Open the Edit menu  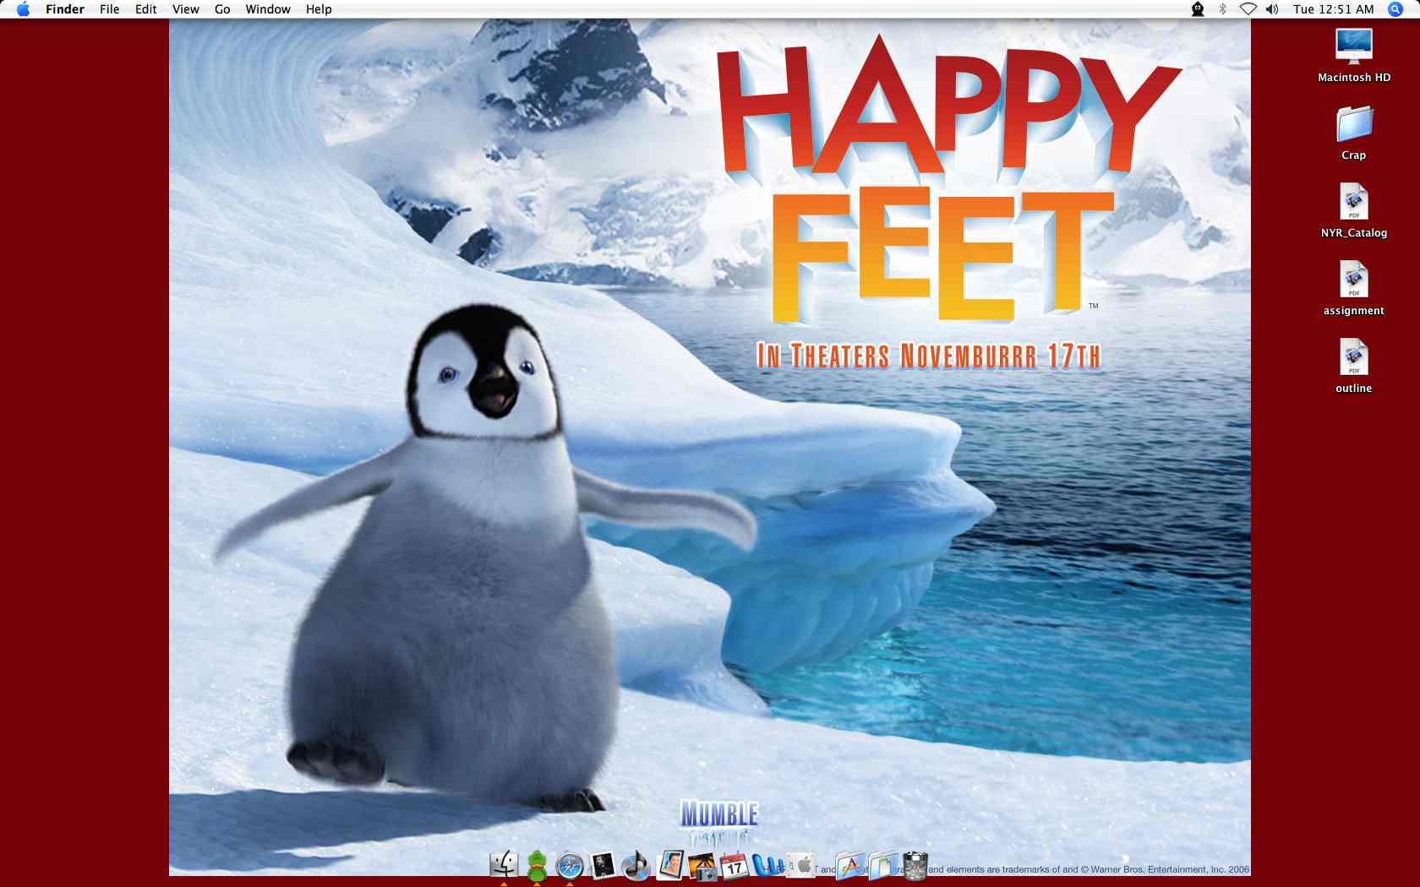pos(146,9)
